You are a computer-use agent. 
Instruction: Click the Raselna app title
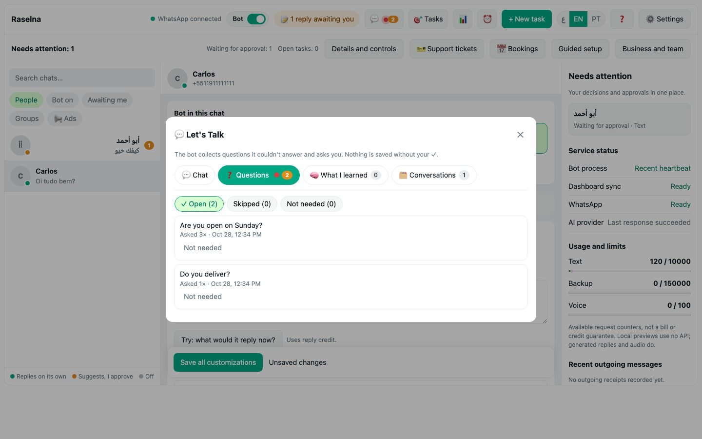[26, 19]
